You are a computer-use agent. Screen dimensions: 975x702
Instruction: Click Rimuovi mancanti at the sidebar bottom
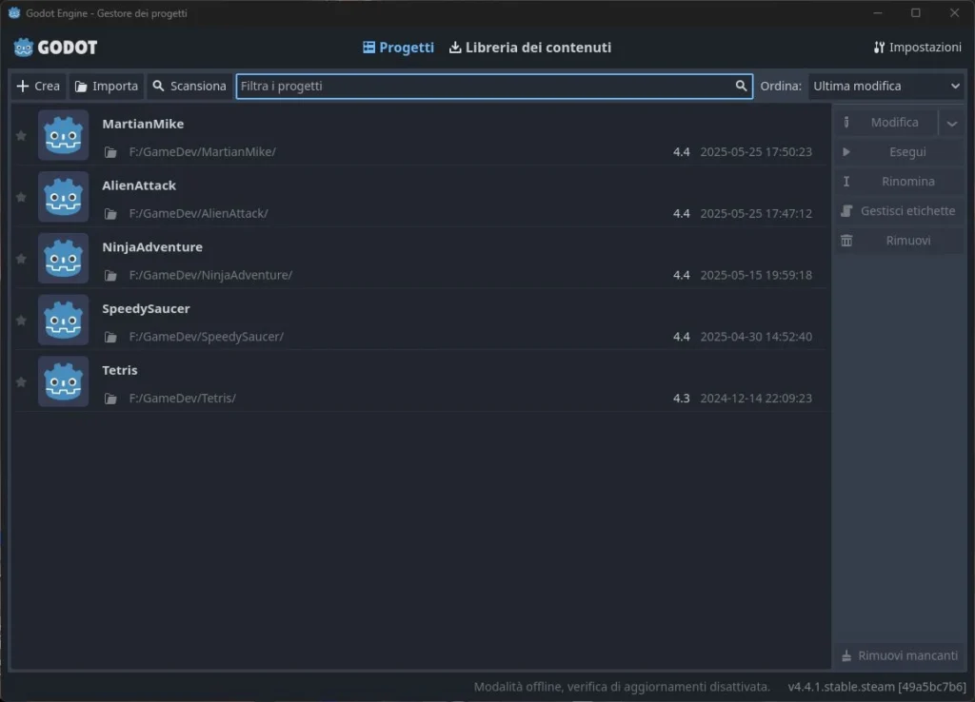[x=898, y=655]
